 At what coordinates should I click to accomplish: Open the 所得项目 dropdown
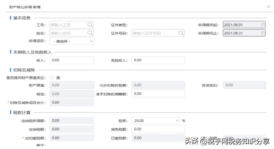[72, 41]
